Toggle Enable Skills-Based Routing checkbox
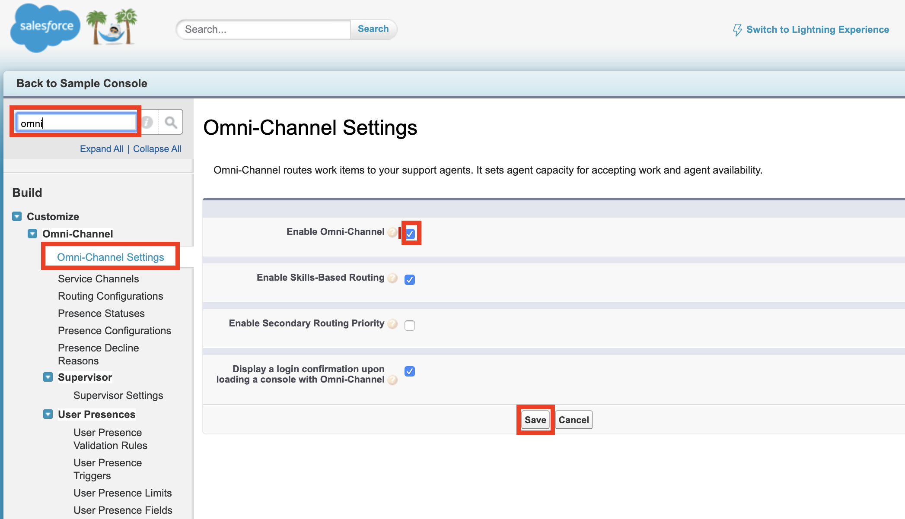 [x=410, y=280]
